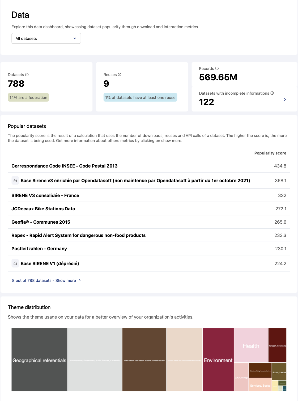Open 8 out of 788 datasets Show more

[44, 281]
